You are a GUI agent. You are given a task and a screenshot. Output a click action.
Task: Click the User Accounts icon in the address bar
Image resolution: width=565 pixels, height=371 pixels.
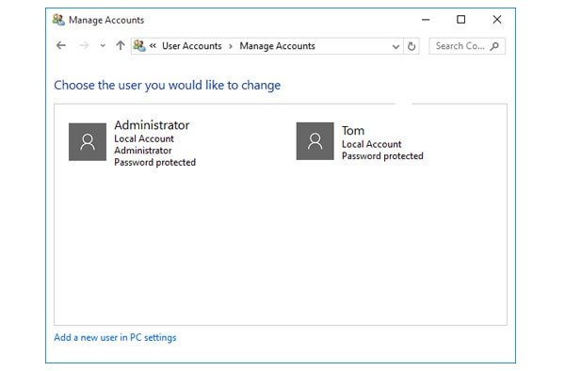pos(139,46)
